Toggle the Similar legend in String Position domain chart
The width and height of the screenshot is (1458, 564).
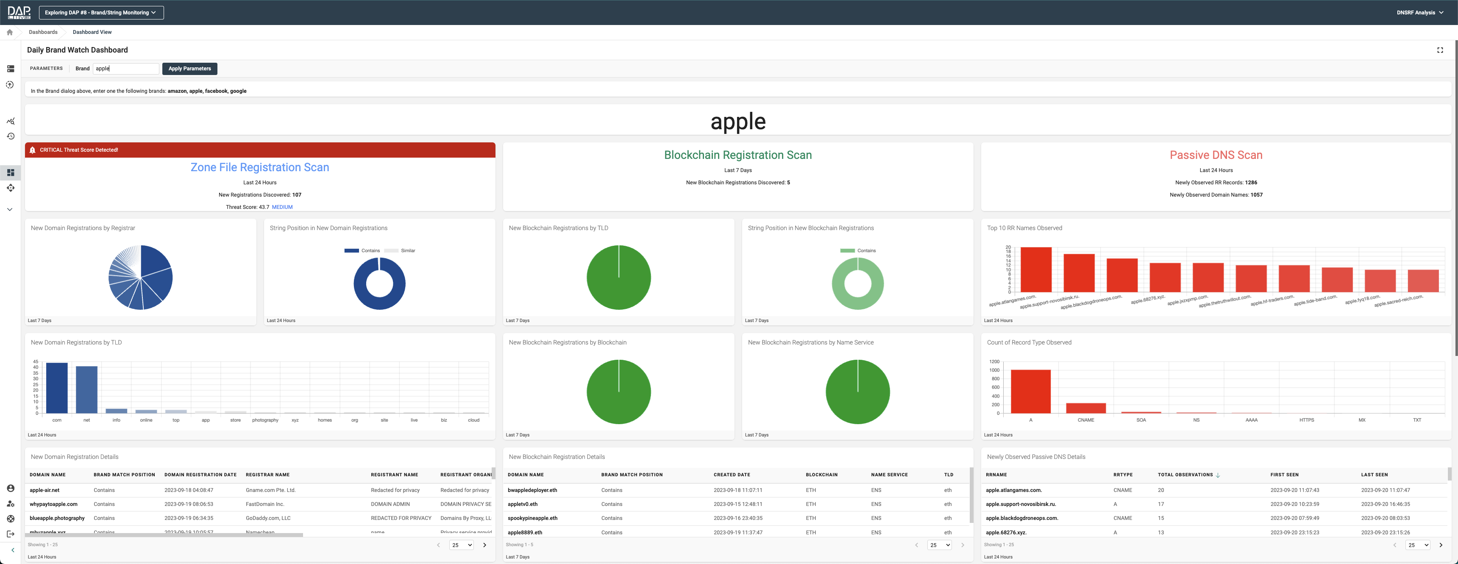(x=400, y=250)
